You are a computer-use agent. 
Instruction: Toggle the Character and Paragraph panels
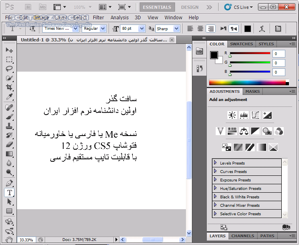click(x=278, y=29)
